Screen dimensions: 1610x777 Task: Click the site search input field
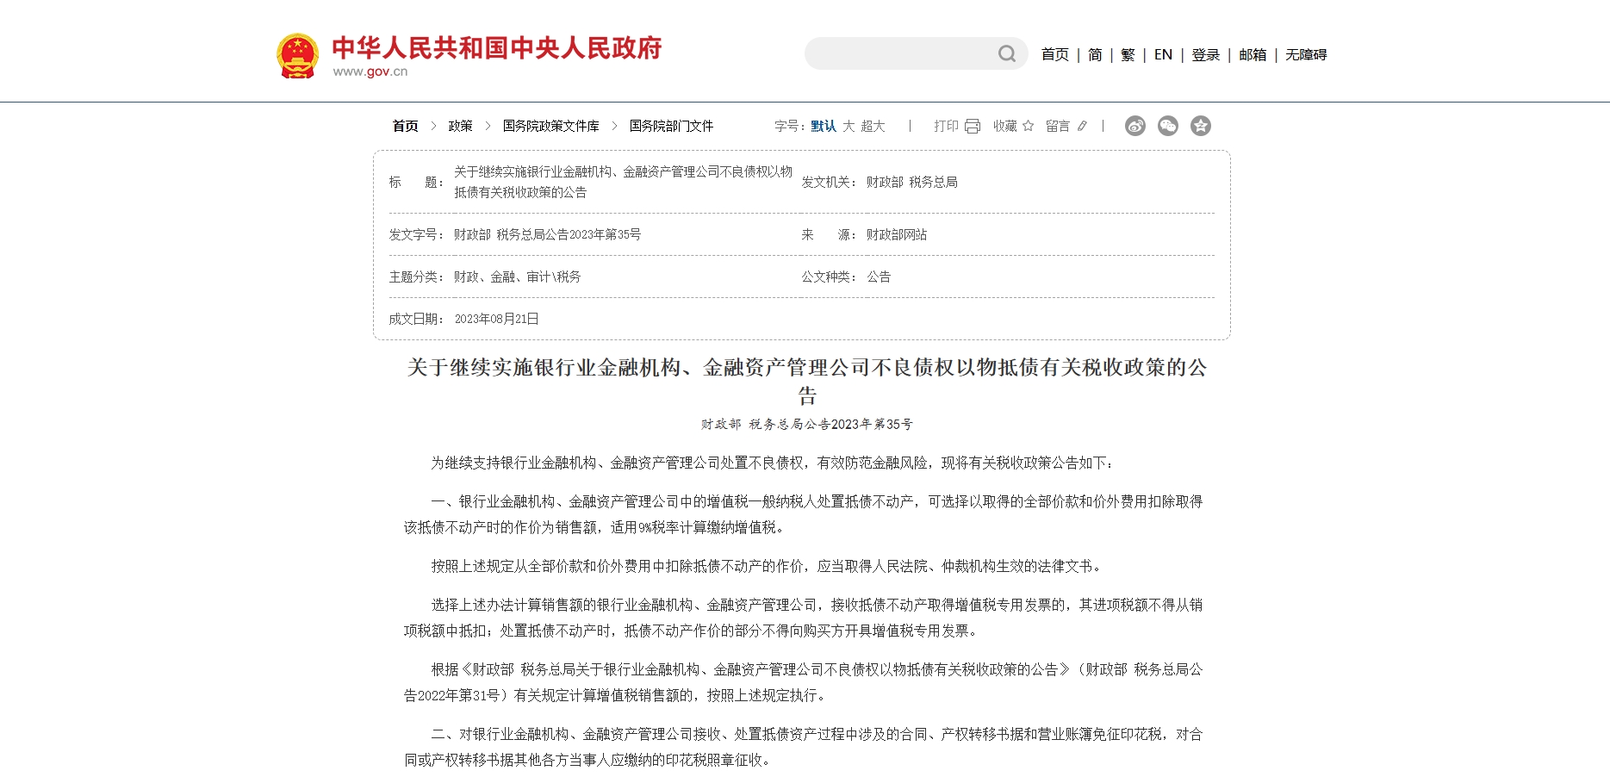click(x=900, y=54)
